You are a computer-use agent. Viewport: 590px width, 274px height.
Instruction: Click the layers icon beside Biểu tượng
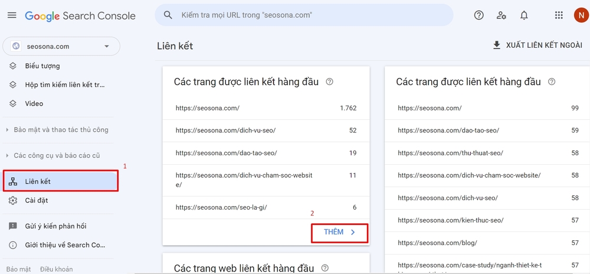13,66
